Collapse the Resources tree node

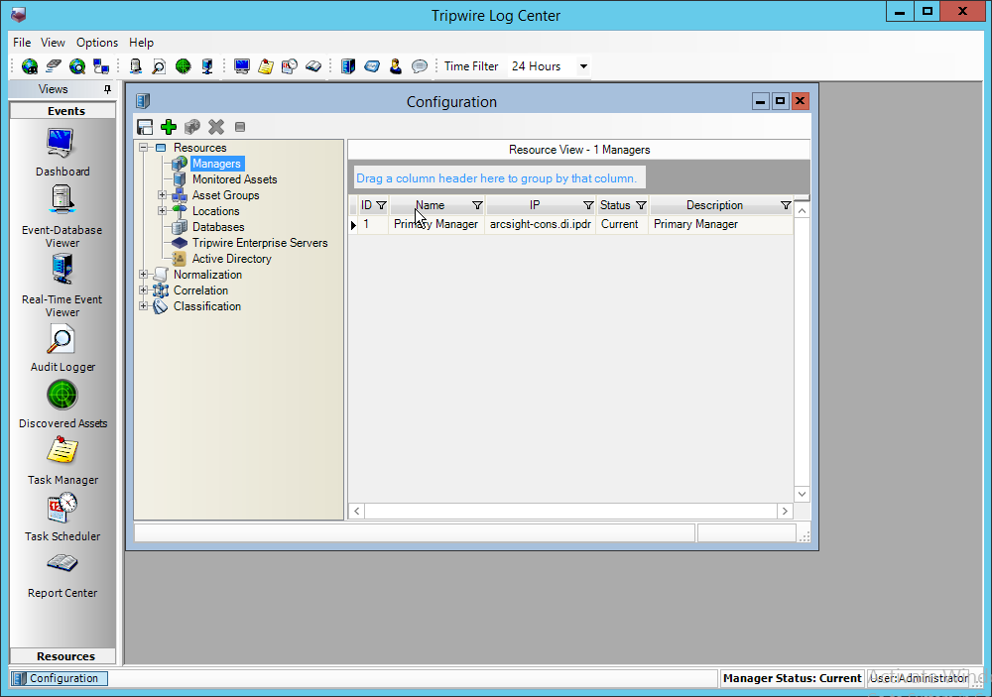coord(144,148)
